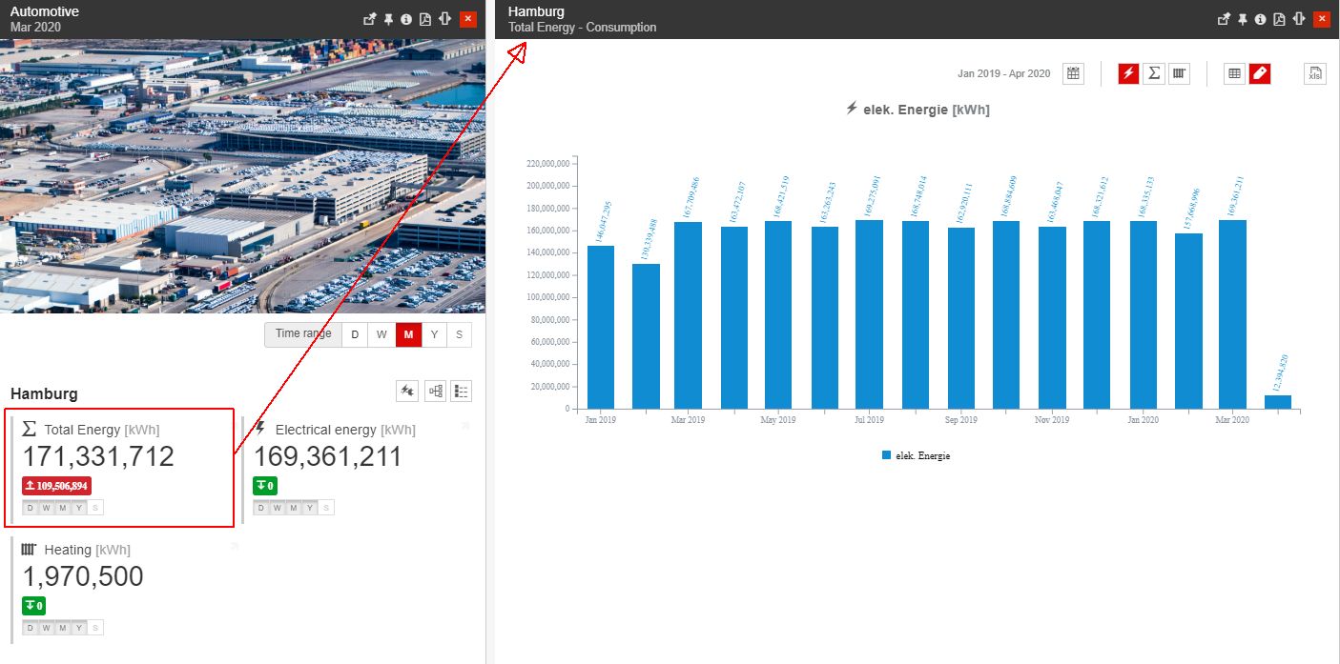Export the Hamburg chart to xls
Image resolution: width=1340 pixels, height=664 pixels.
(x=1314, y=73)
